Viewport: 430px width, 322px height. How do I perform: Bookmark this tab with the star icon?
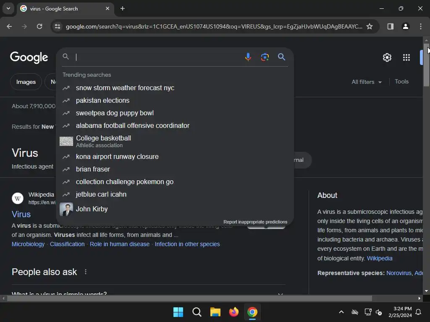coord(370,26)
